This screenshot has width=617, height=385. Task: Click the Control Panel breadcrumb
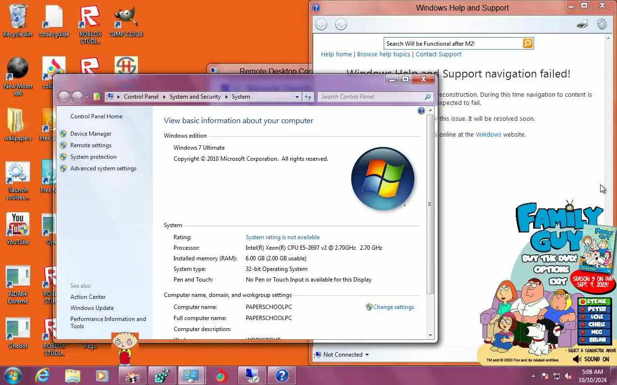141,97
